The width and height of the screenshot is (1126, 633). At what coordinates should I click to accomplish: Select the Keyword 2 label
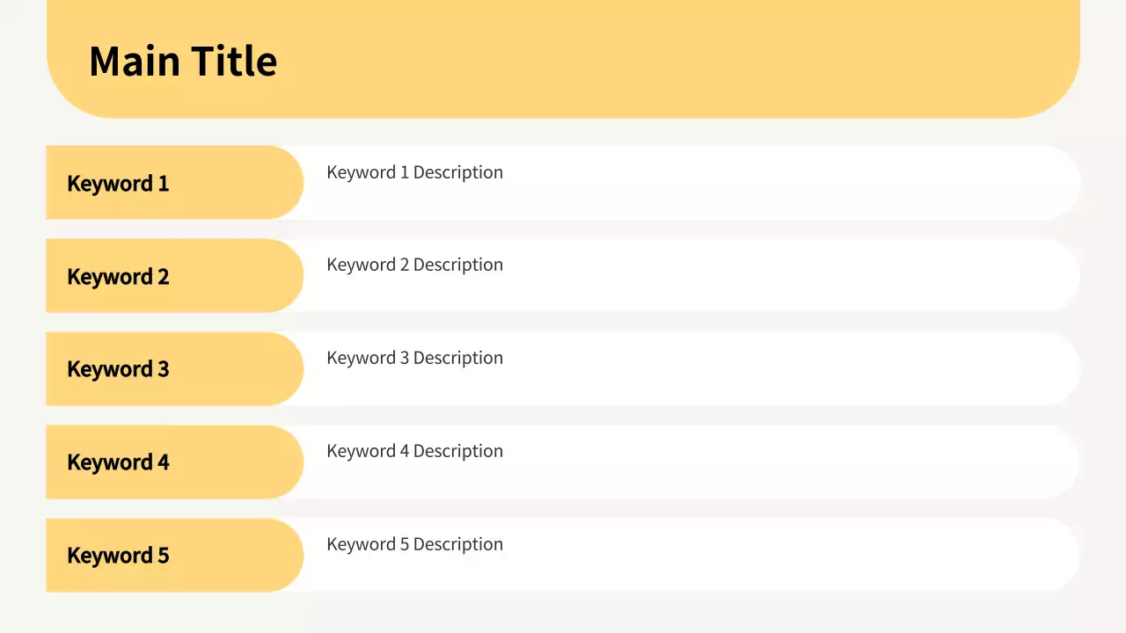(x=118, y=276)
